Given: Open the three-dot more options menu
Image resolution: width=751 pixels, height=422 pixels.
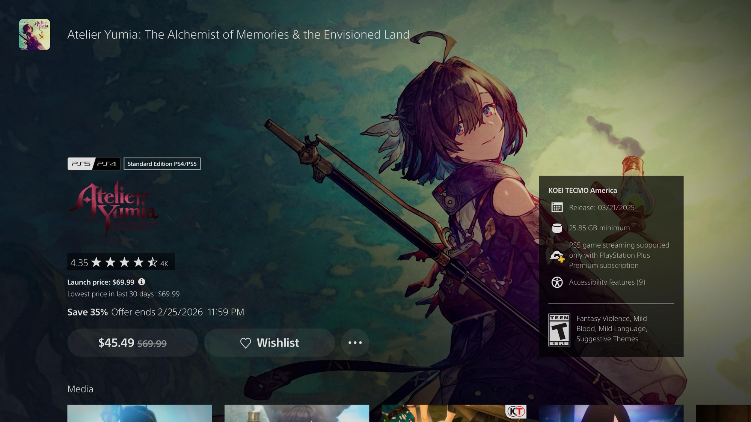Looking at the screenshot, I should (355, 342).
